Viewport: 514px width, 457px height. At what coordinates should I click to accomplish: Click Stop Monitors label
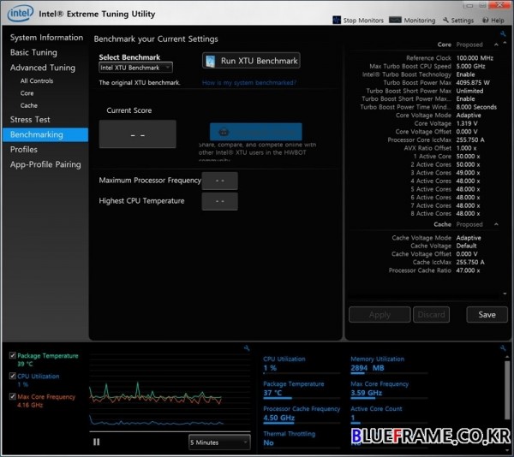(x=363, y=21)
